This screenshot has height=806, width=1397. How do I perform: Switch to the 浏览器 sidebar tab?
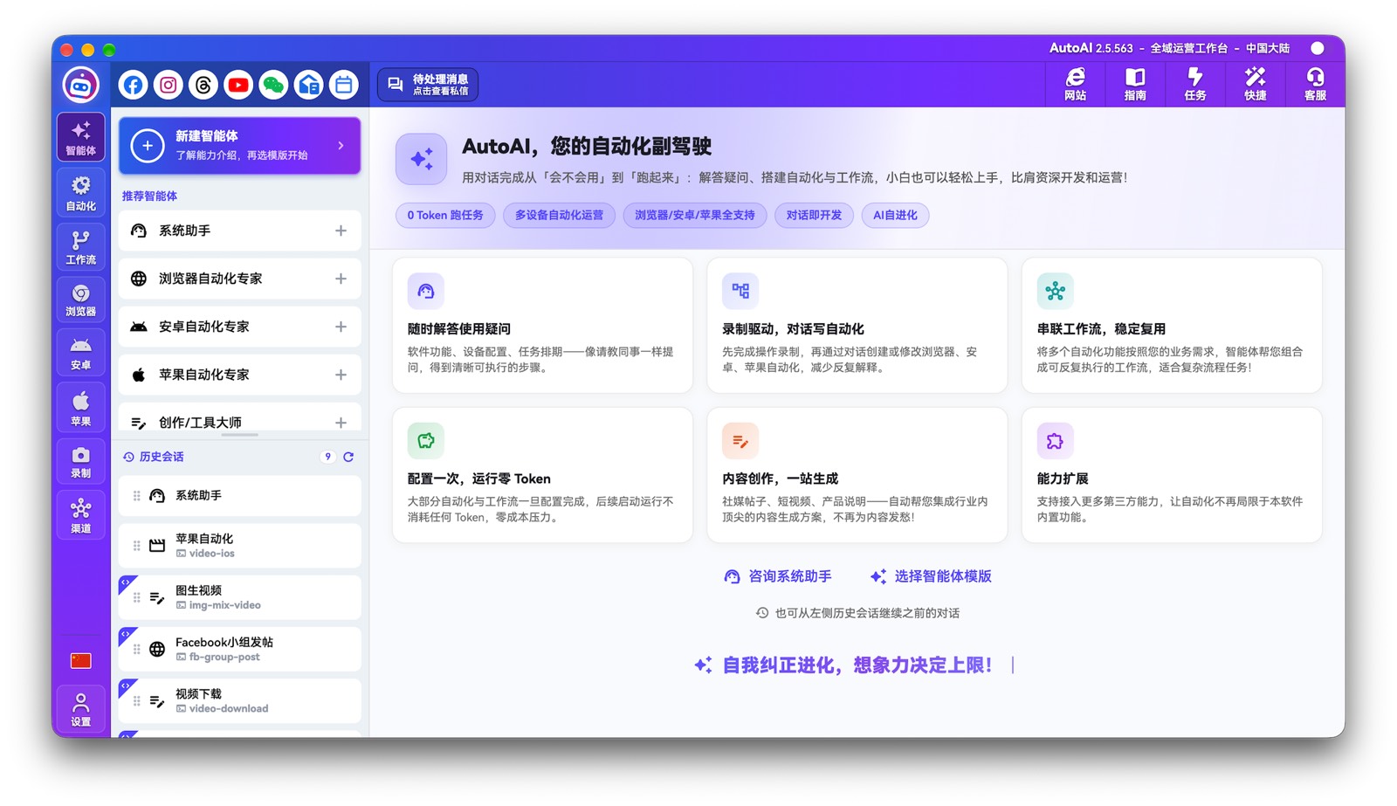[81, 300]
